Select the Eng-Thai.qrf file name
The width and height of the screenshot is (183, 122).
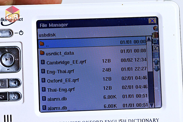point(60,72)
